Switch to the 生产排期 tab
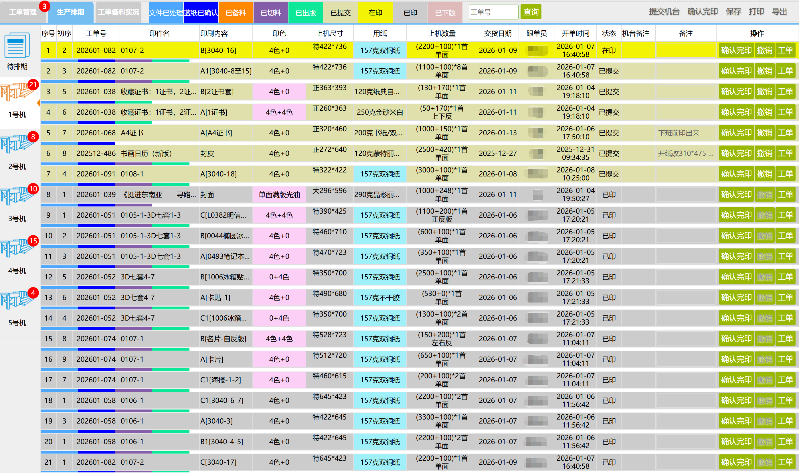799x473 pixels. [x=70, y=12]
